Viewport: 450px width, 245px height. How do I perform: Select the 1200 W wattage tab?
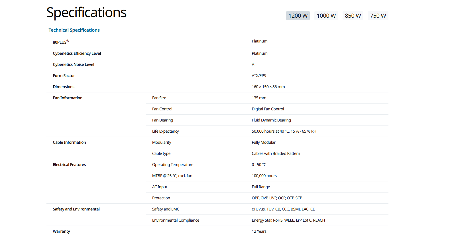(298, 16)
